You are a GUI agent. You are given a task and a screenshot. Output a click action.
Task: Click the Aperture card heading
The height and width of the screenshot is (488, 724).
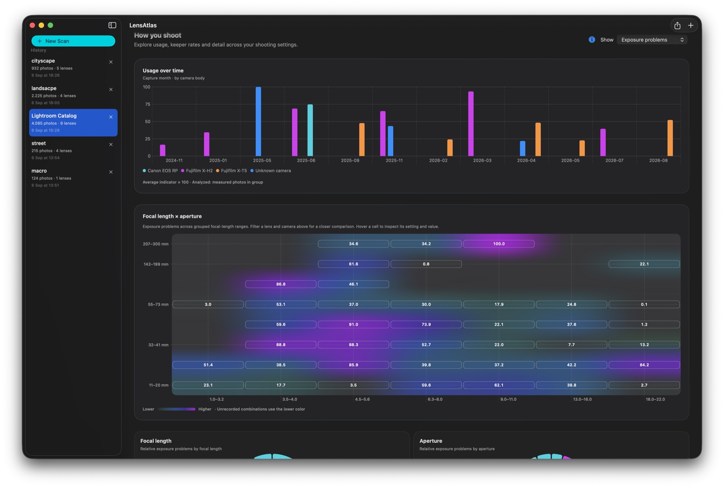pyautogui.click(x=431, y=441)
